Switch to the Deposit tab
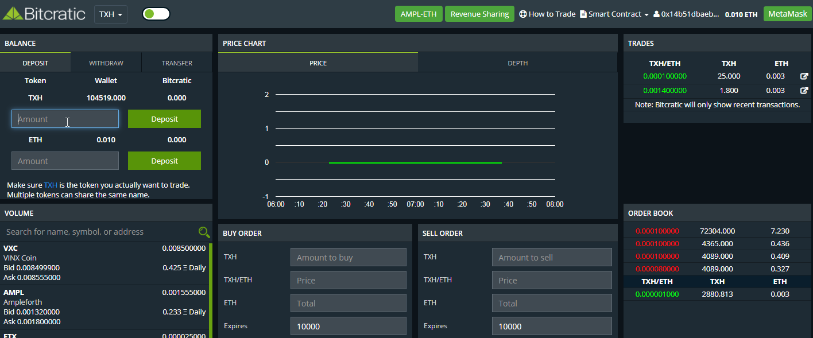This screenshot has height=338, width=813. [x=36, y=63]
